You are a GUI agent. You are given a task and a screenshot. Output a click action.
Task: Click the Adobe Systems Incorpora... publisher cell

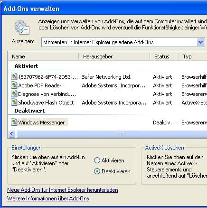[x=114, y=103]
